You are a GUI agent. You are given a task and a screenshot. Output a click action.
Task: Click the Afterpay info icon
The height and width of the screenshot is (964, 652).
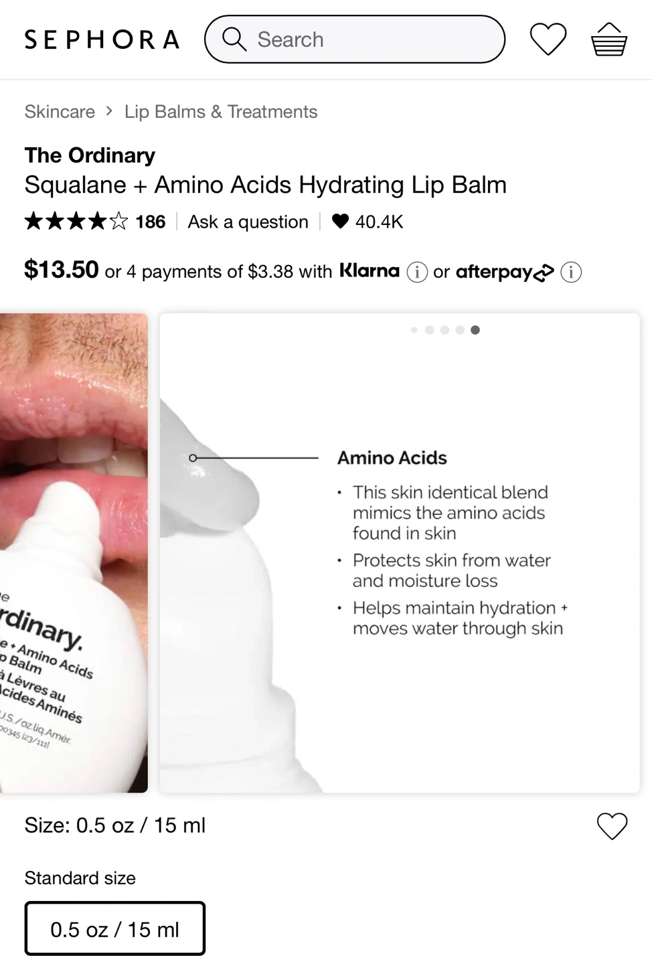pos(571,272)
